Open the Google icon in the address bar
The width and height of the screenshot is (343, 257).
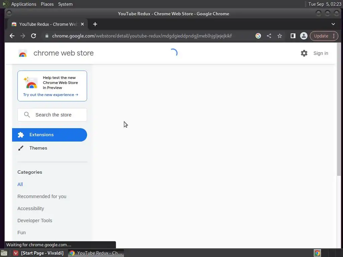(x=258, y=36)
